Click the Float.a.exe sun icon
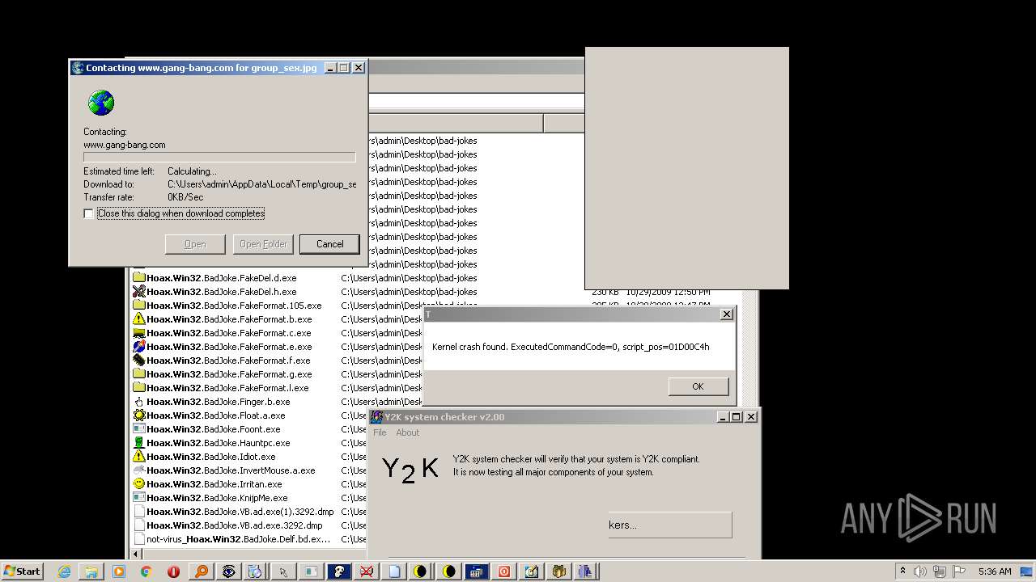The image size is (1036, 582). tap(139, 415)
